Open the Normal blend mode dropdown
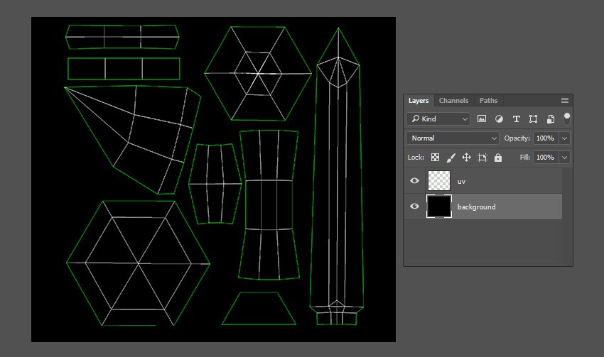Viewport: 604px width, 357px height. [x=453, y=138]
